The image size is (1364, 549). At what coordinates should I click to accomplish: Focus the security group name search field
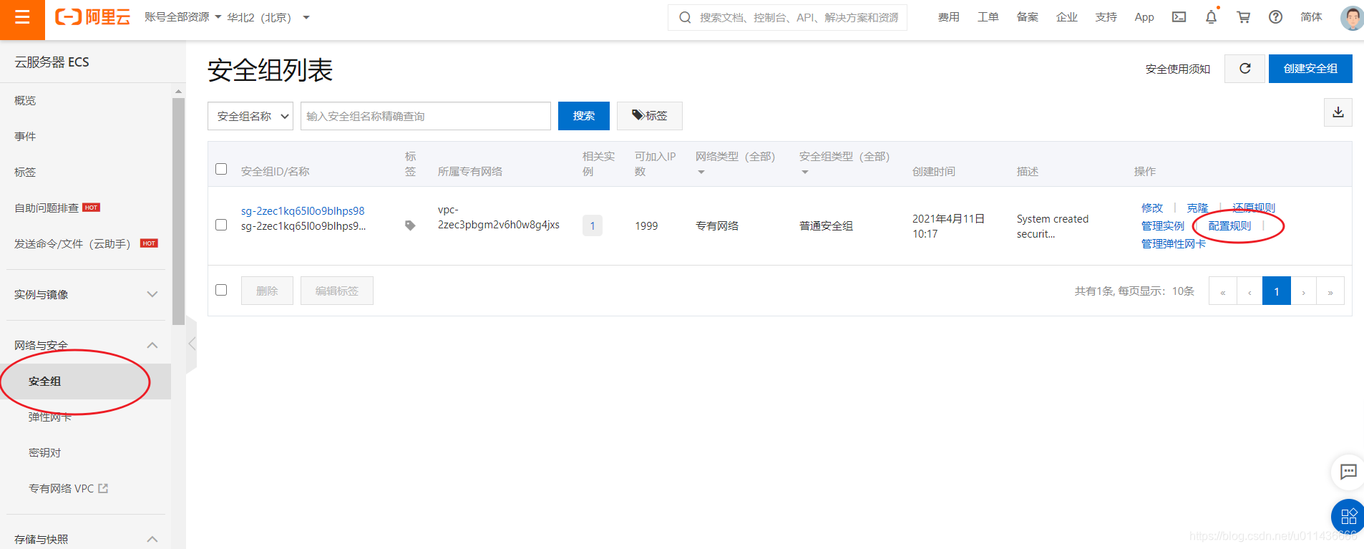pos(426,116)
